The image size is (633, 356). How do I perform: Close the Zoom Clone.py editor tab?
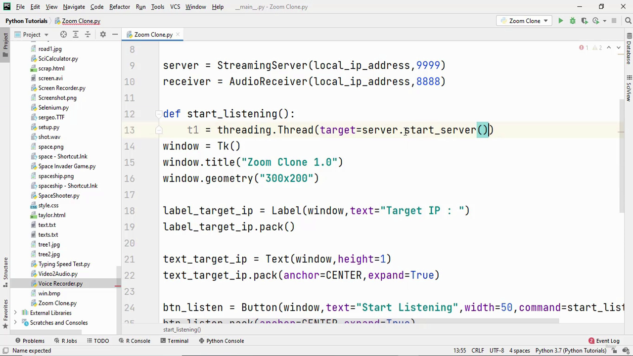178,35
